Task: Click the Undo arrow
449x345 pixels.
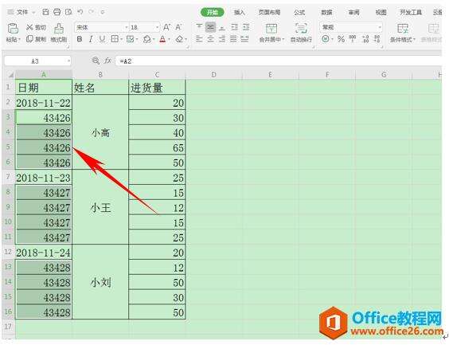Action: tap(80, 12)
